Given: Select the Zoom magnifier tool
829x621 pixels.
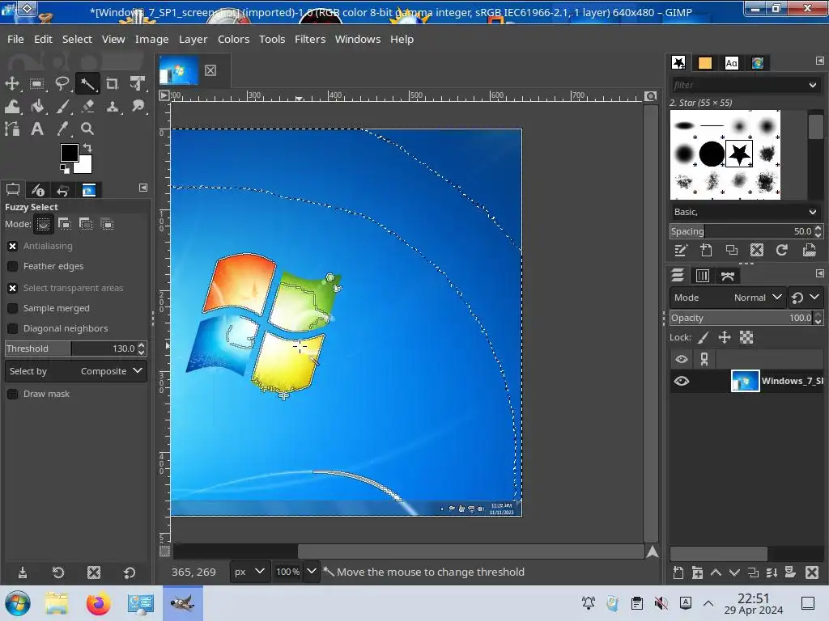Looking at the screenshot, I should (87, 129).
